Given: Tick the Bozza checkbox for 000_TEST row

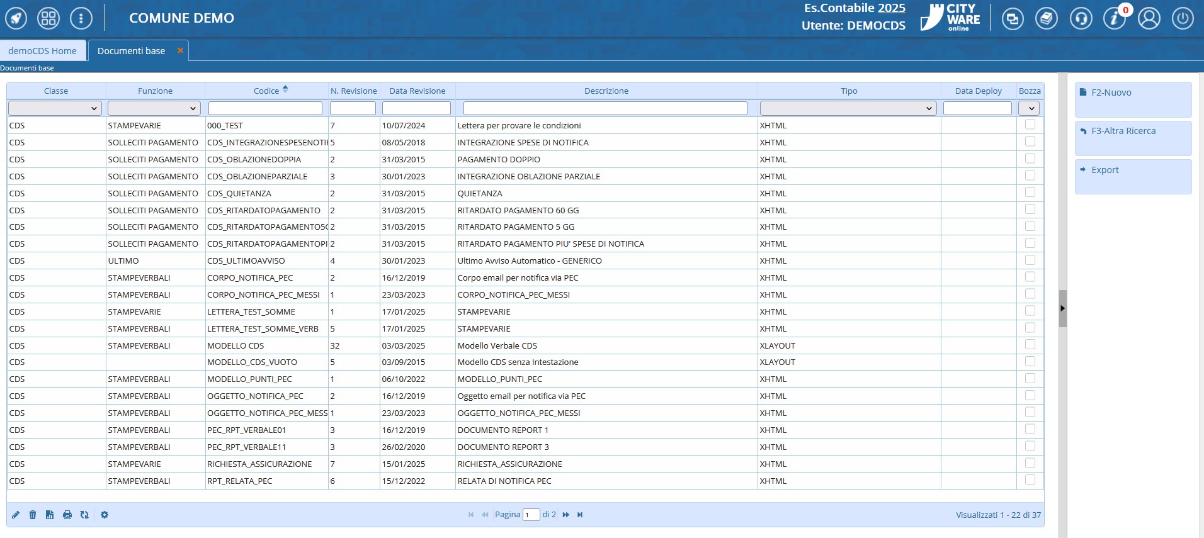Looking at the screenshot, I should (x=1030, y=125).
